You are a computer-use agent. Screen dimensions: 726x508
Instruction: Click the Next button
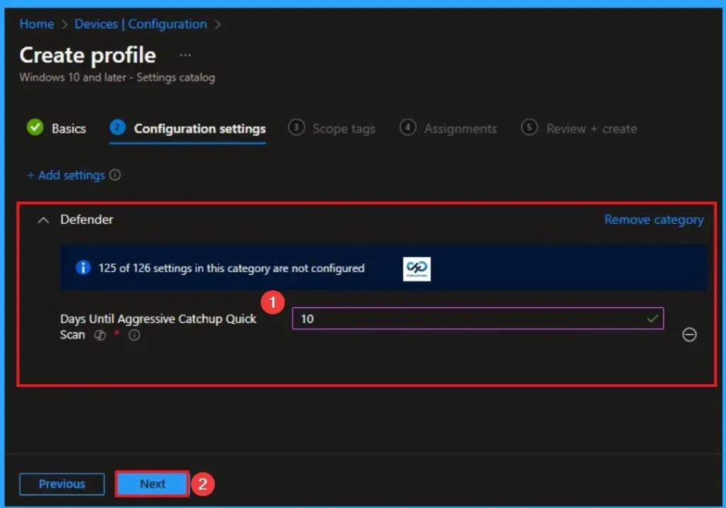click(x=151, y=484)
